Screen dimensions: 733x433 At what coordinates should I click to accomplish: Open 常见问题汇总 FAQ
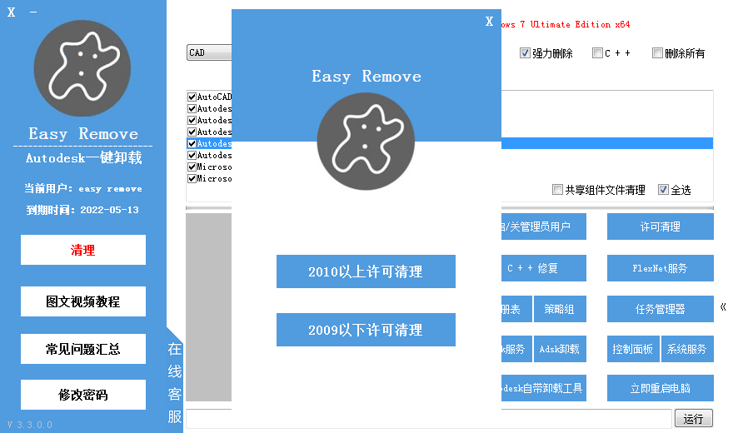(x=83, y=349)
